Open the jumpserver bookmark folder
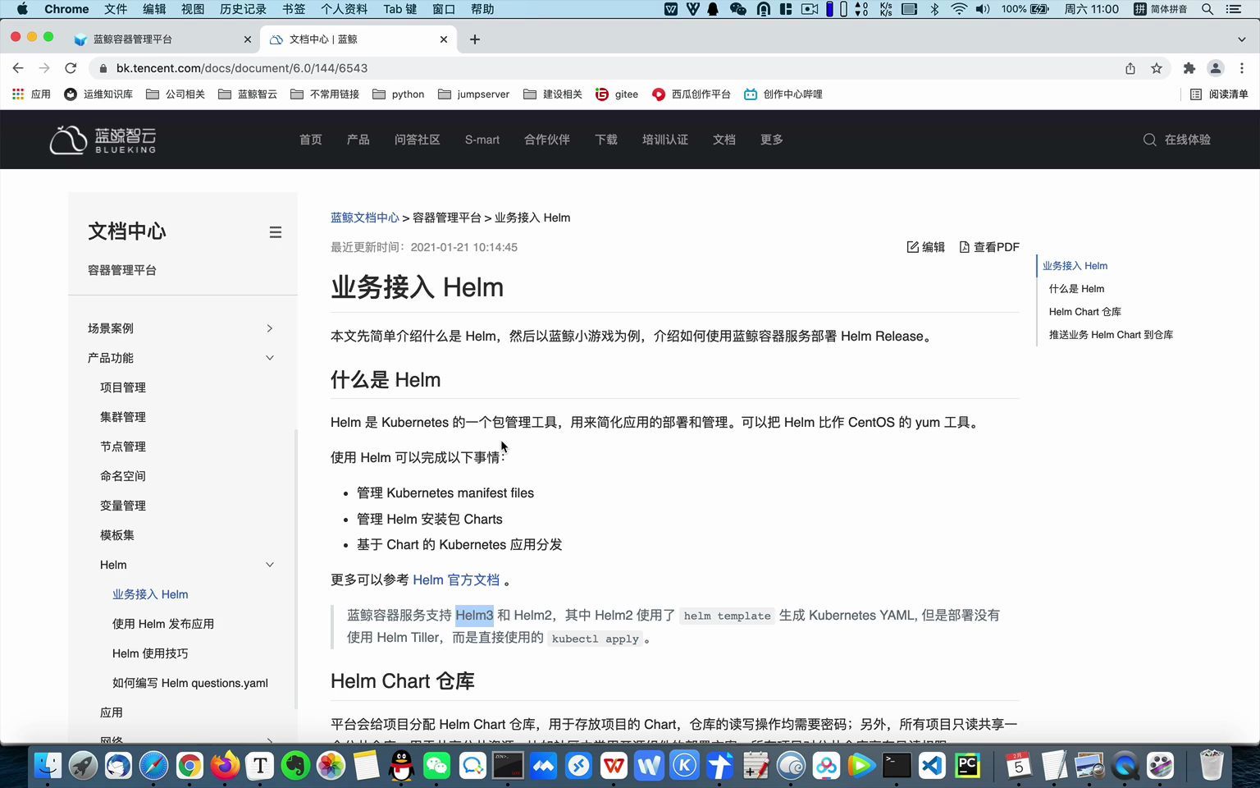Viewport: 1260px width, 788px height. point(474,94)
